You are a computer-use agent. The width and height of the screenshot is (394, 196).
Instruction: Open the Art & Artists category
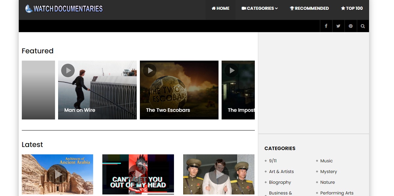[x=281, y=171]
